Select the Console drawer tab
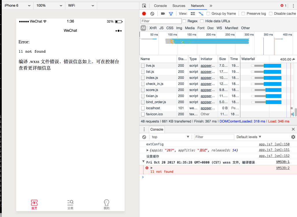Image resolution: width=297 pixels, height=217 pixels. point(157,129)
